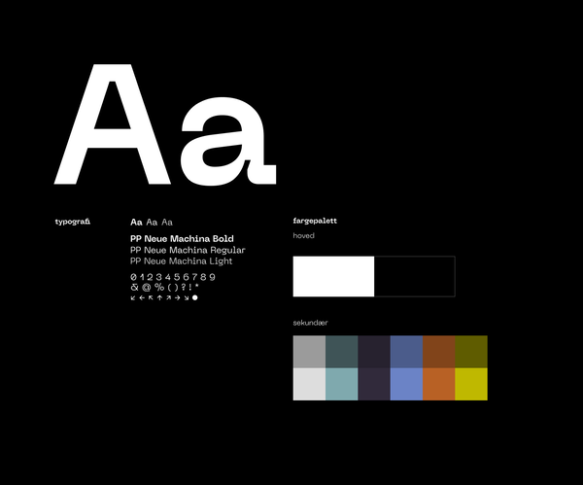Image resolution: width=583 pixels, height=485 pixels.
Task: Click the "typografi" heading
Action: pyautogui.click(x=73, y=222)
